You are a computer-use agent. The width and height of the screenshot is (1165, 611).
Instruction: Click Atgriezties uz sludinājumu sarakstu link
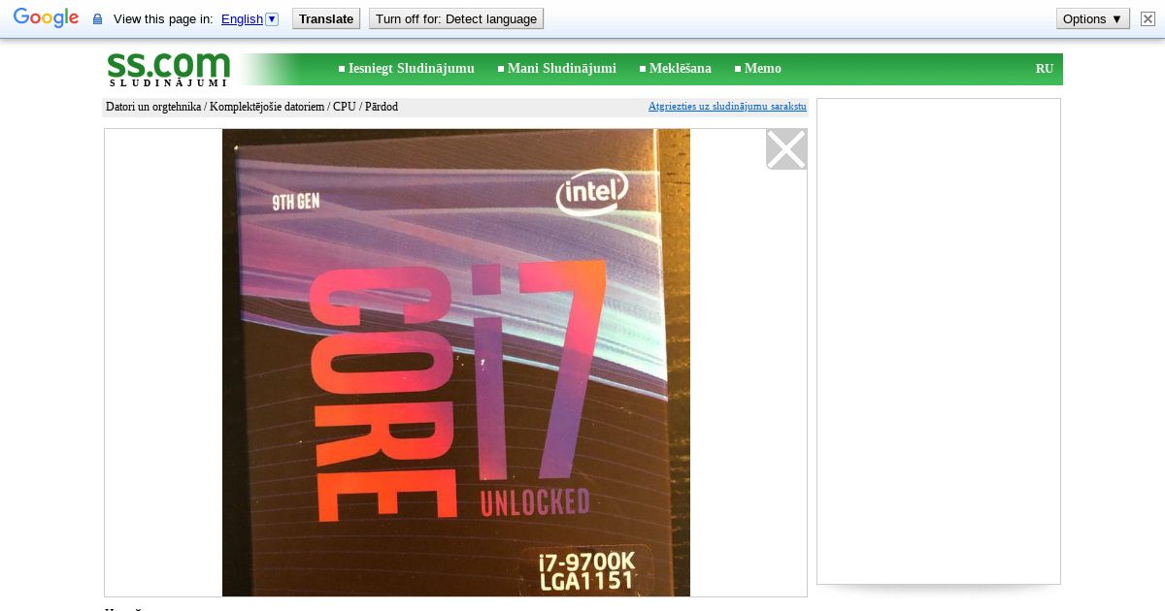pos(727,107)
